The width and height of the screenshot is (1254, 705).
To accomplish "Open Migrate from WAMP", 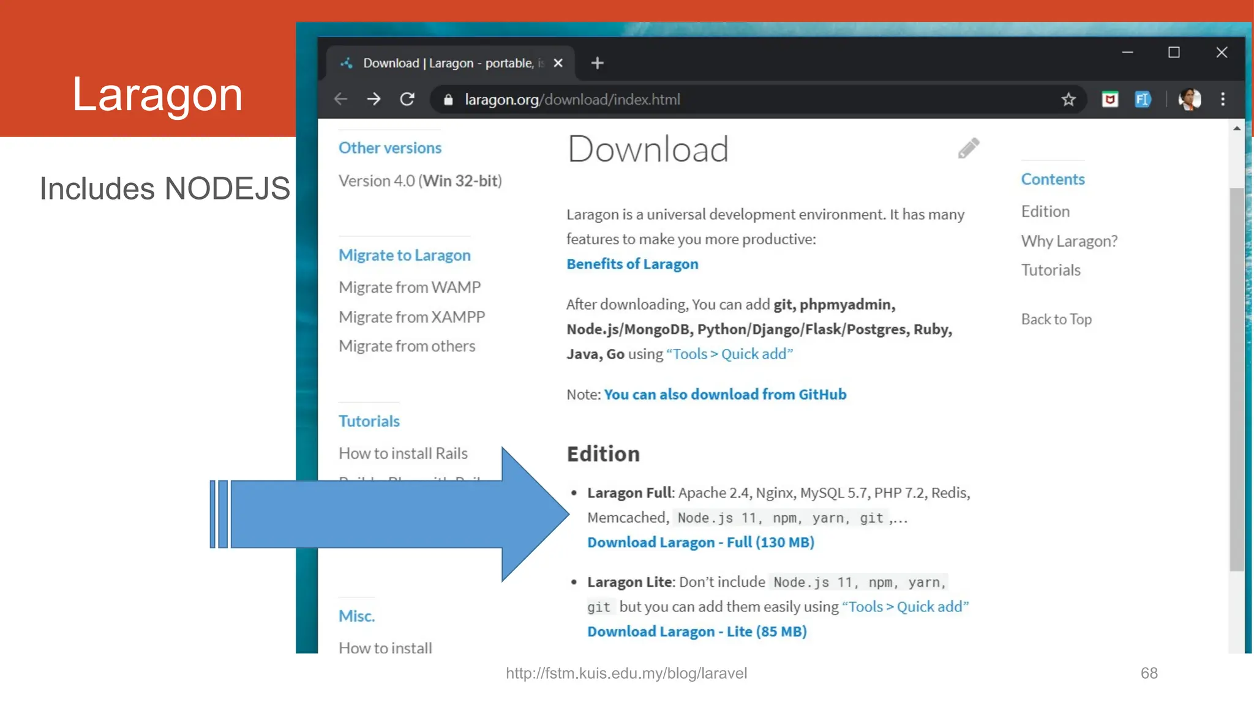I will tap(410, 287).
